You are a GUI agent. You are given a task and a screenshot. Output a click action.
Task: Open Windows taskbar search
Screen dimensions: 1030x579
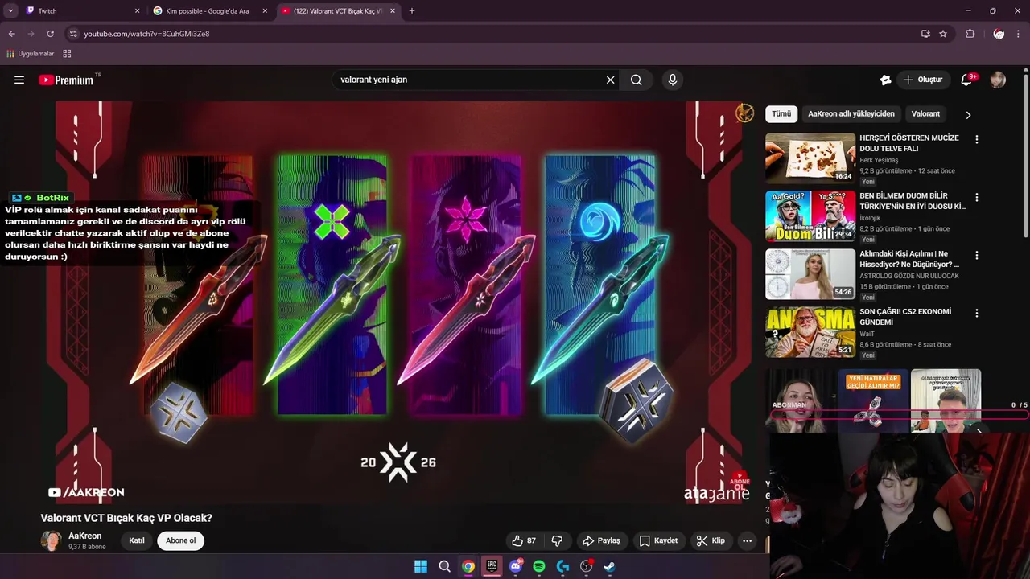pyautogui.click(x=444, y=566)
